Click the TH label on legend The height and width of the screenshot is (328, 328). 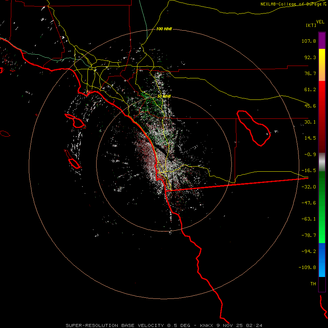(x=313, y=284)
